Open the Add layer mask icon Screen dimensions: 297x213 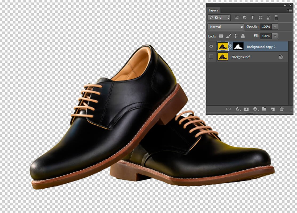pos(246,109)
